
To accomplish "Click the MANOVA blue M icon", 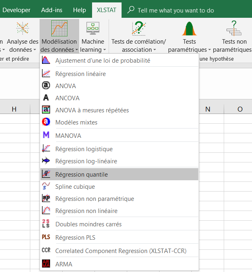I will (46, 135).
